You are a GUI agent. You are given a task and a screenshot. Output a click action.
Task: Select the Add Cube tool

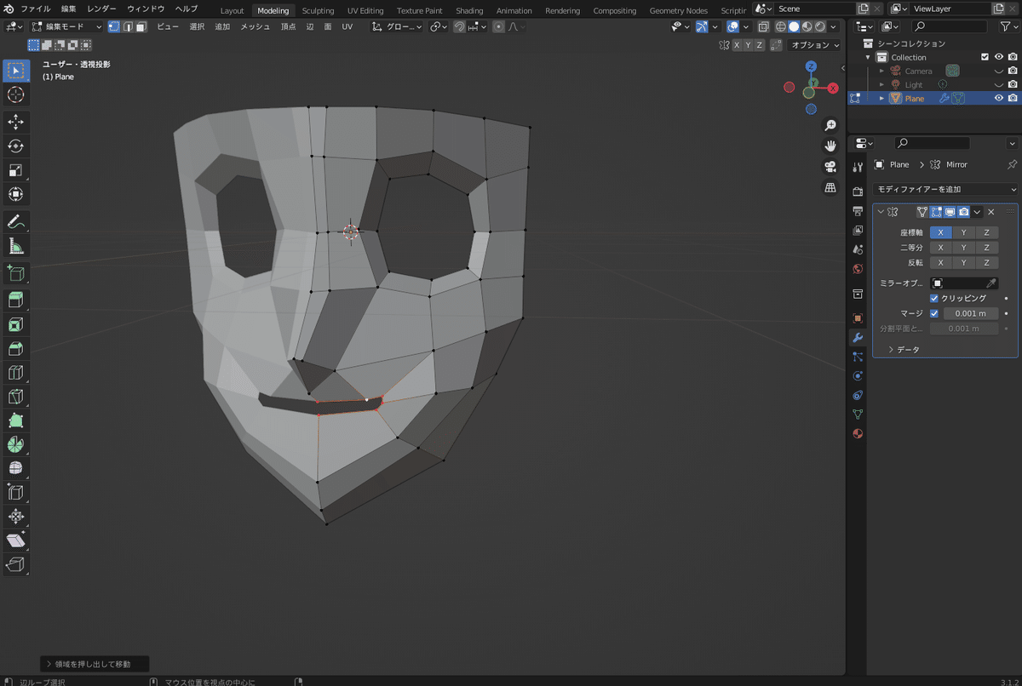tap(16, 273)
